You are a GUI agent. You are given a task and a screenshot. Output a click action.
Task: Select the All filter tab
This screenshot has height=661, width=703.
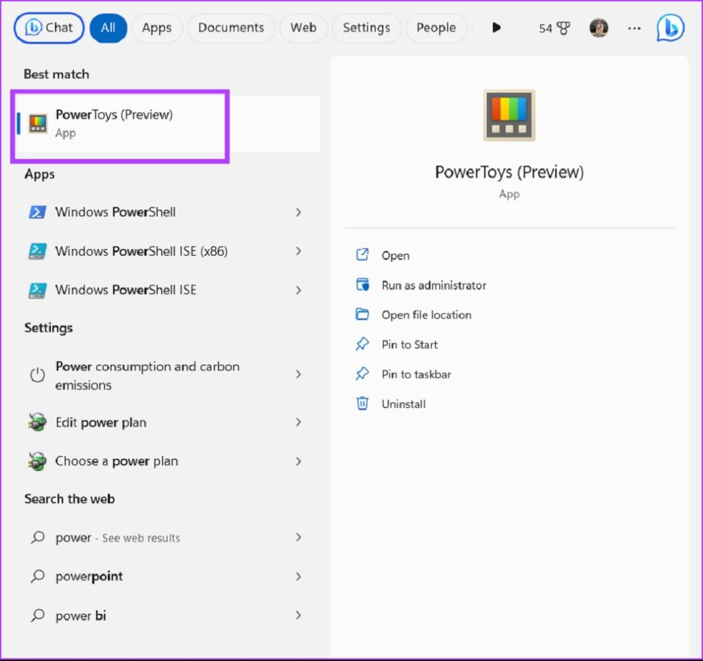[108, 27]
